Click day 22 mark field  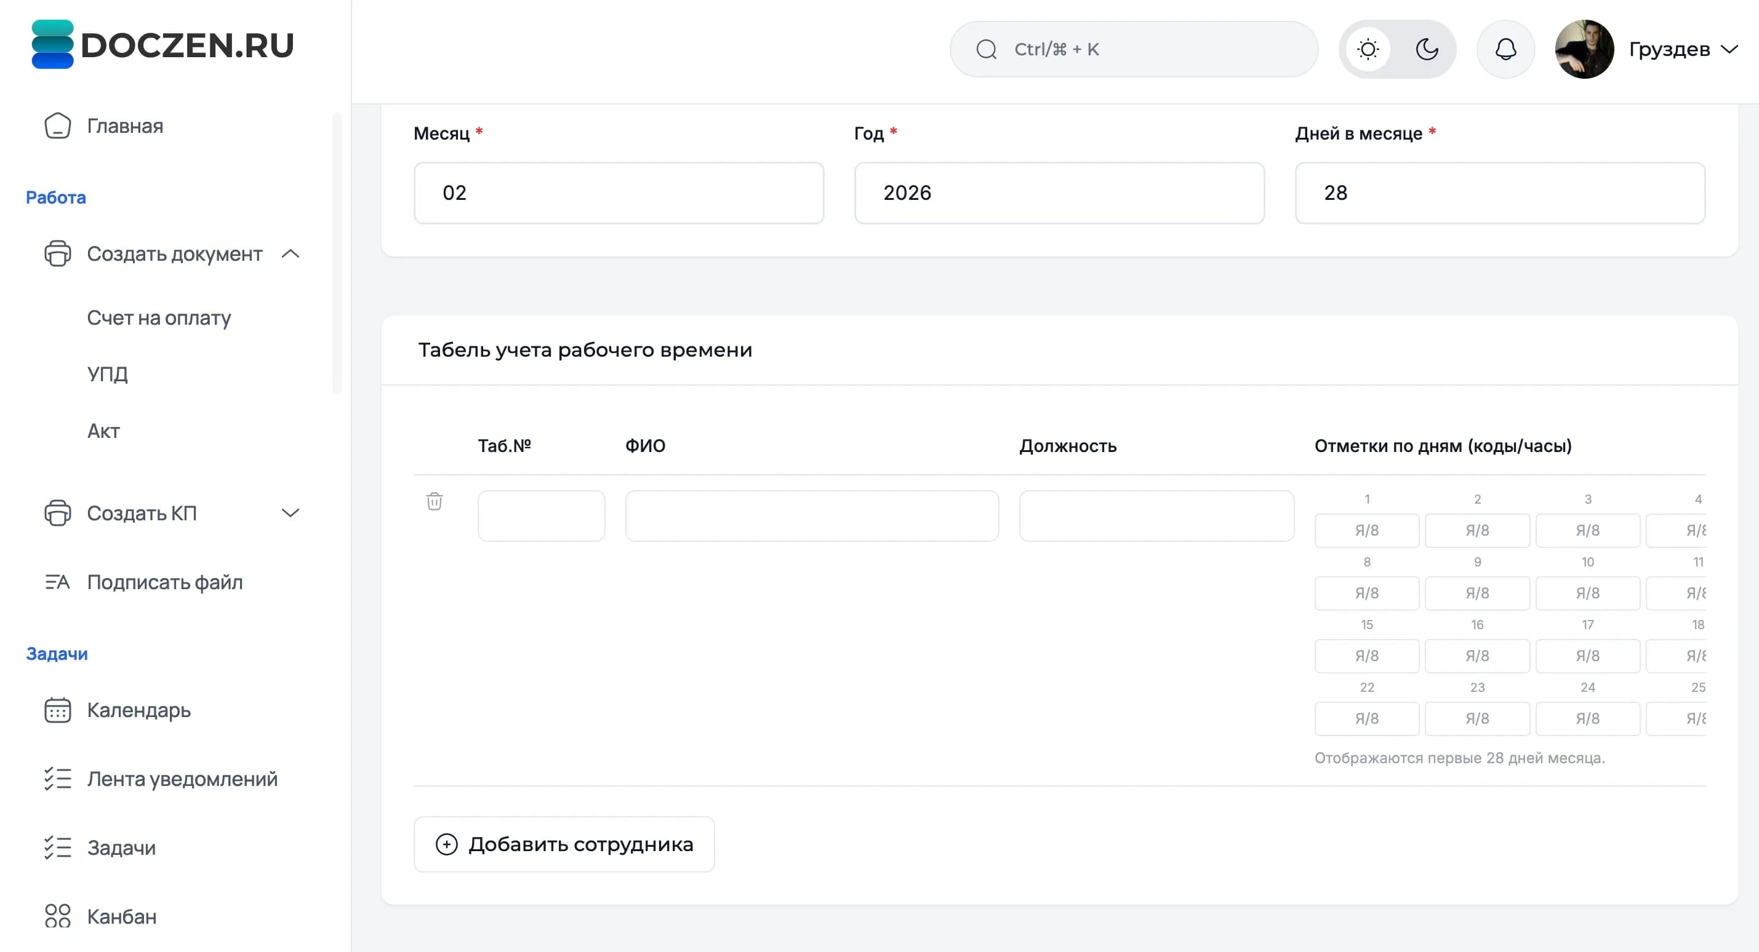click(1366, 718)
